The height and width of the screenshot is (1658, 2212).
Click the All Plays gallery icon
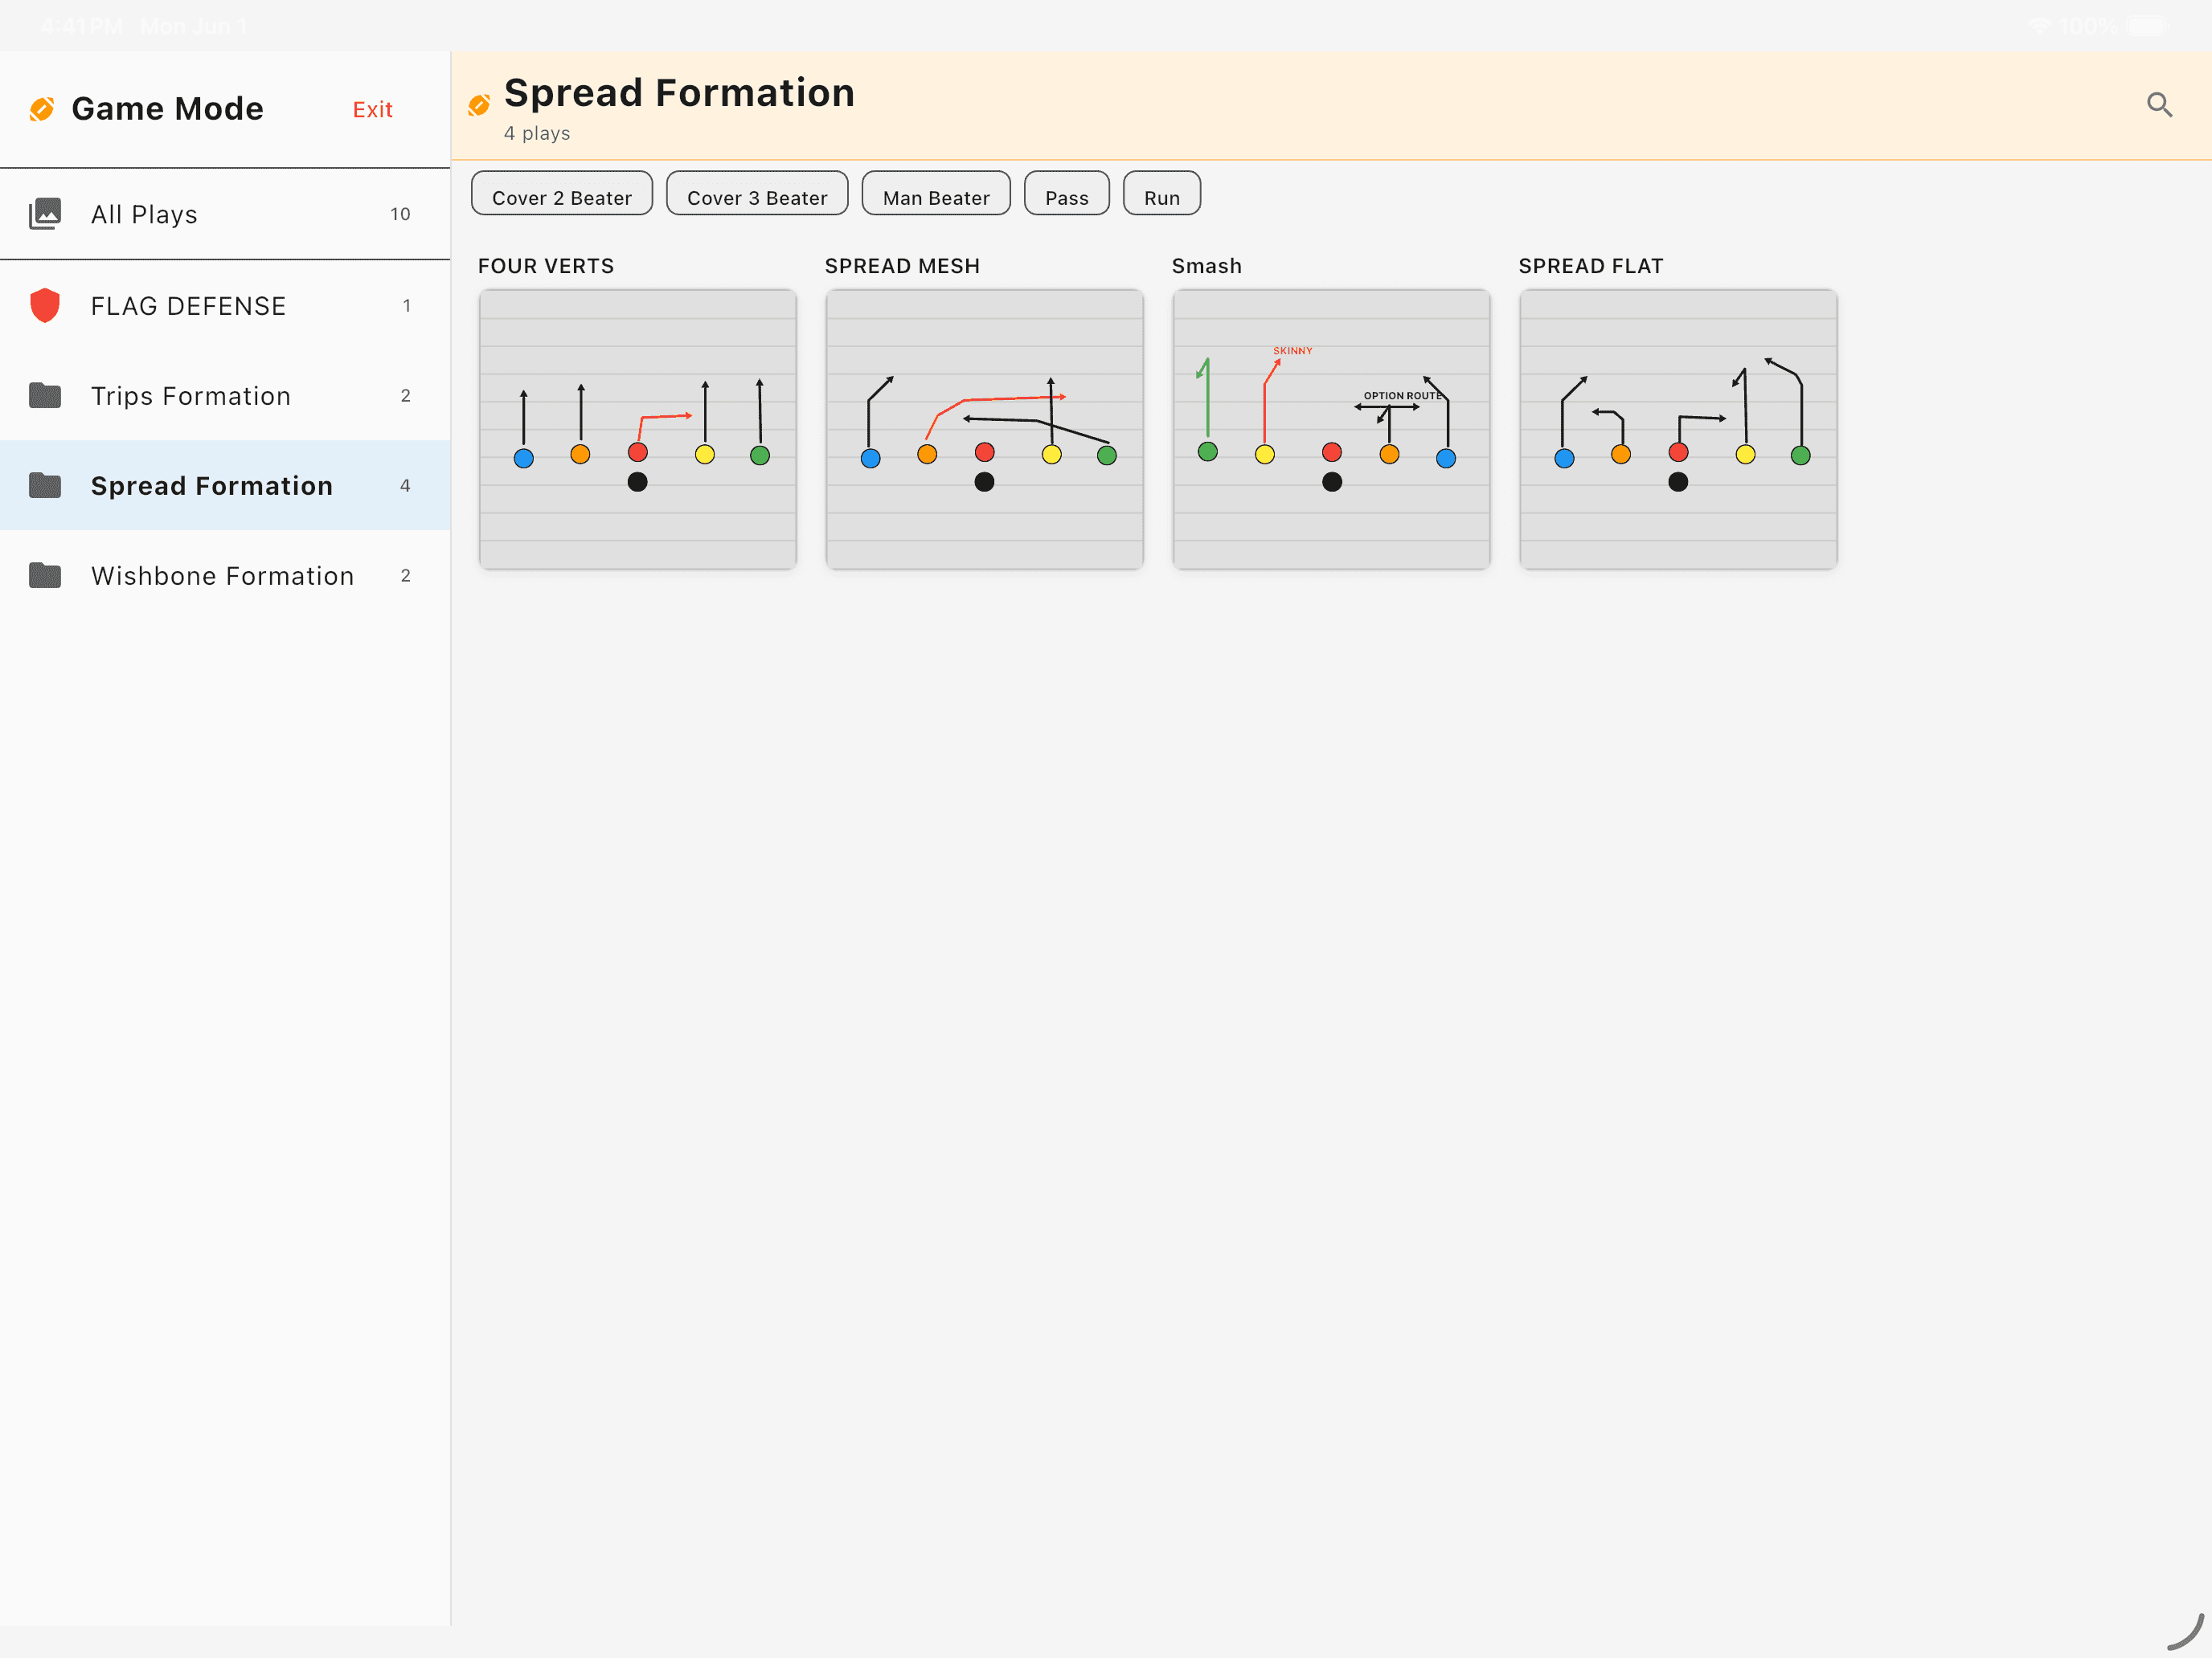point(45,214)
